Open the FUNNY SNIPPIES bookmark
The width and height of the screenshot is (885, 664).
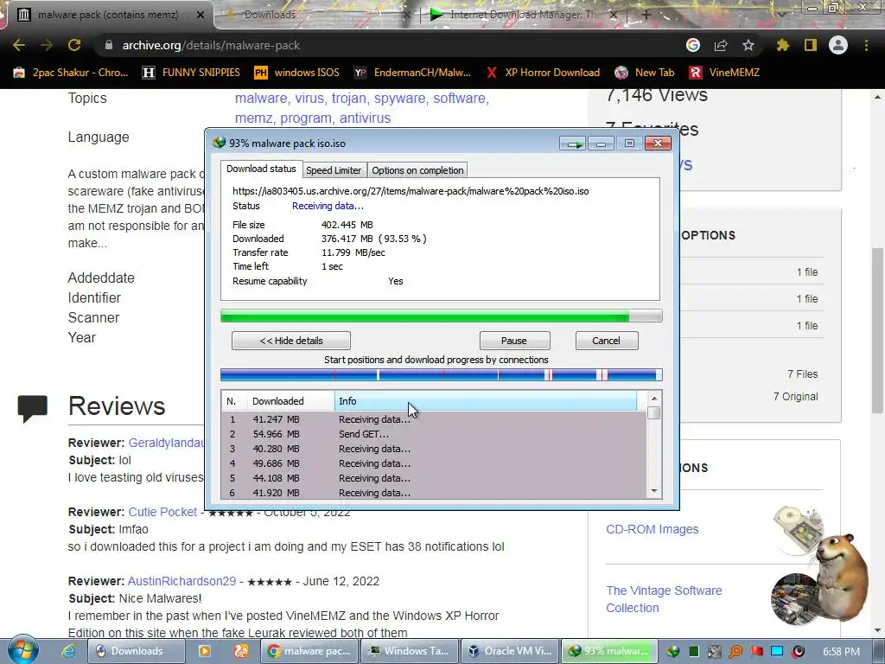[191, 73]
